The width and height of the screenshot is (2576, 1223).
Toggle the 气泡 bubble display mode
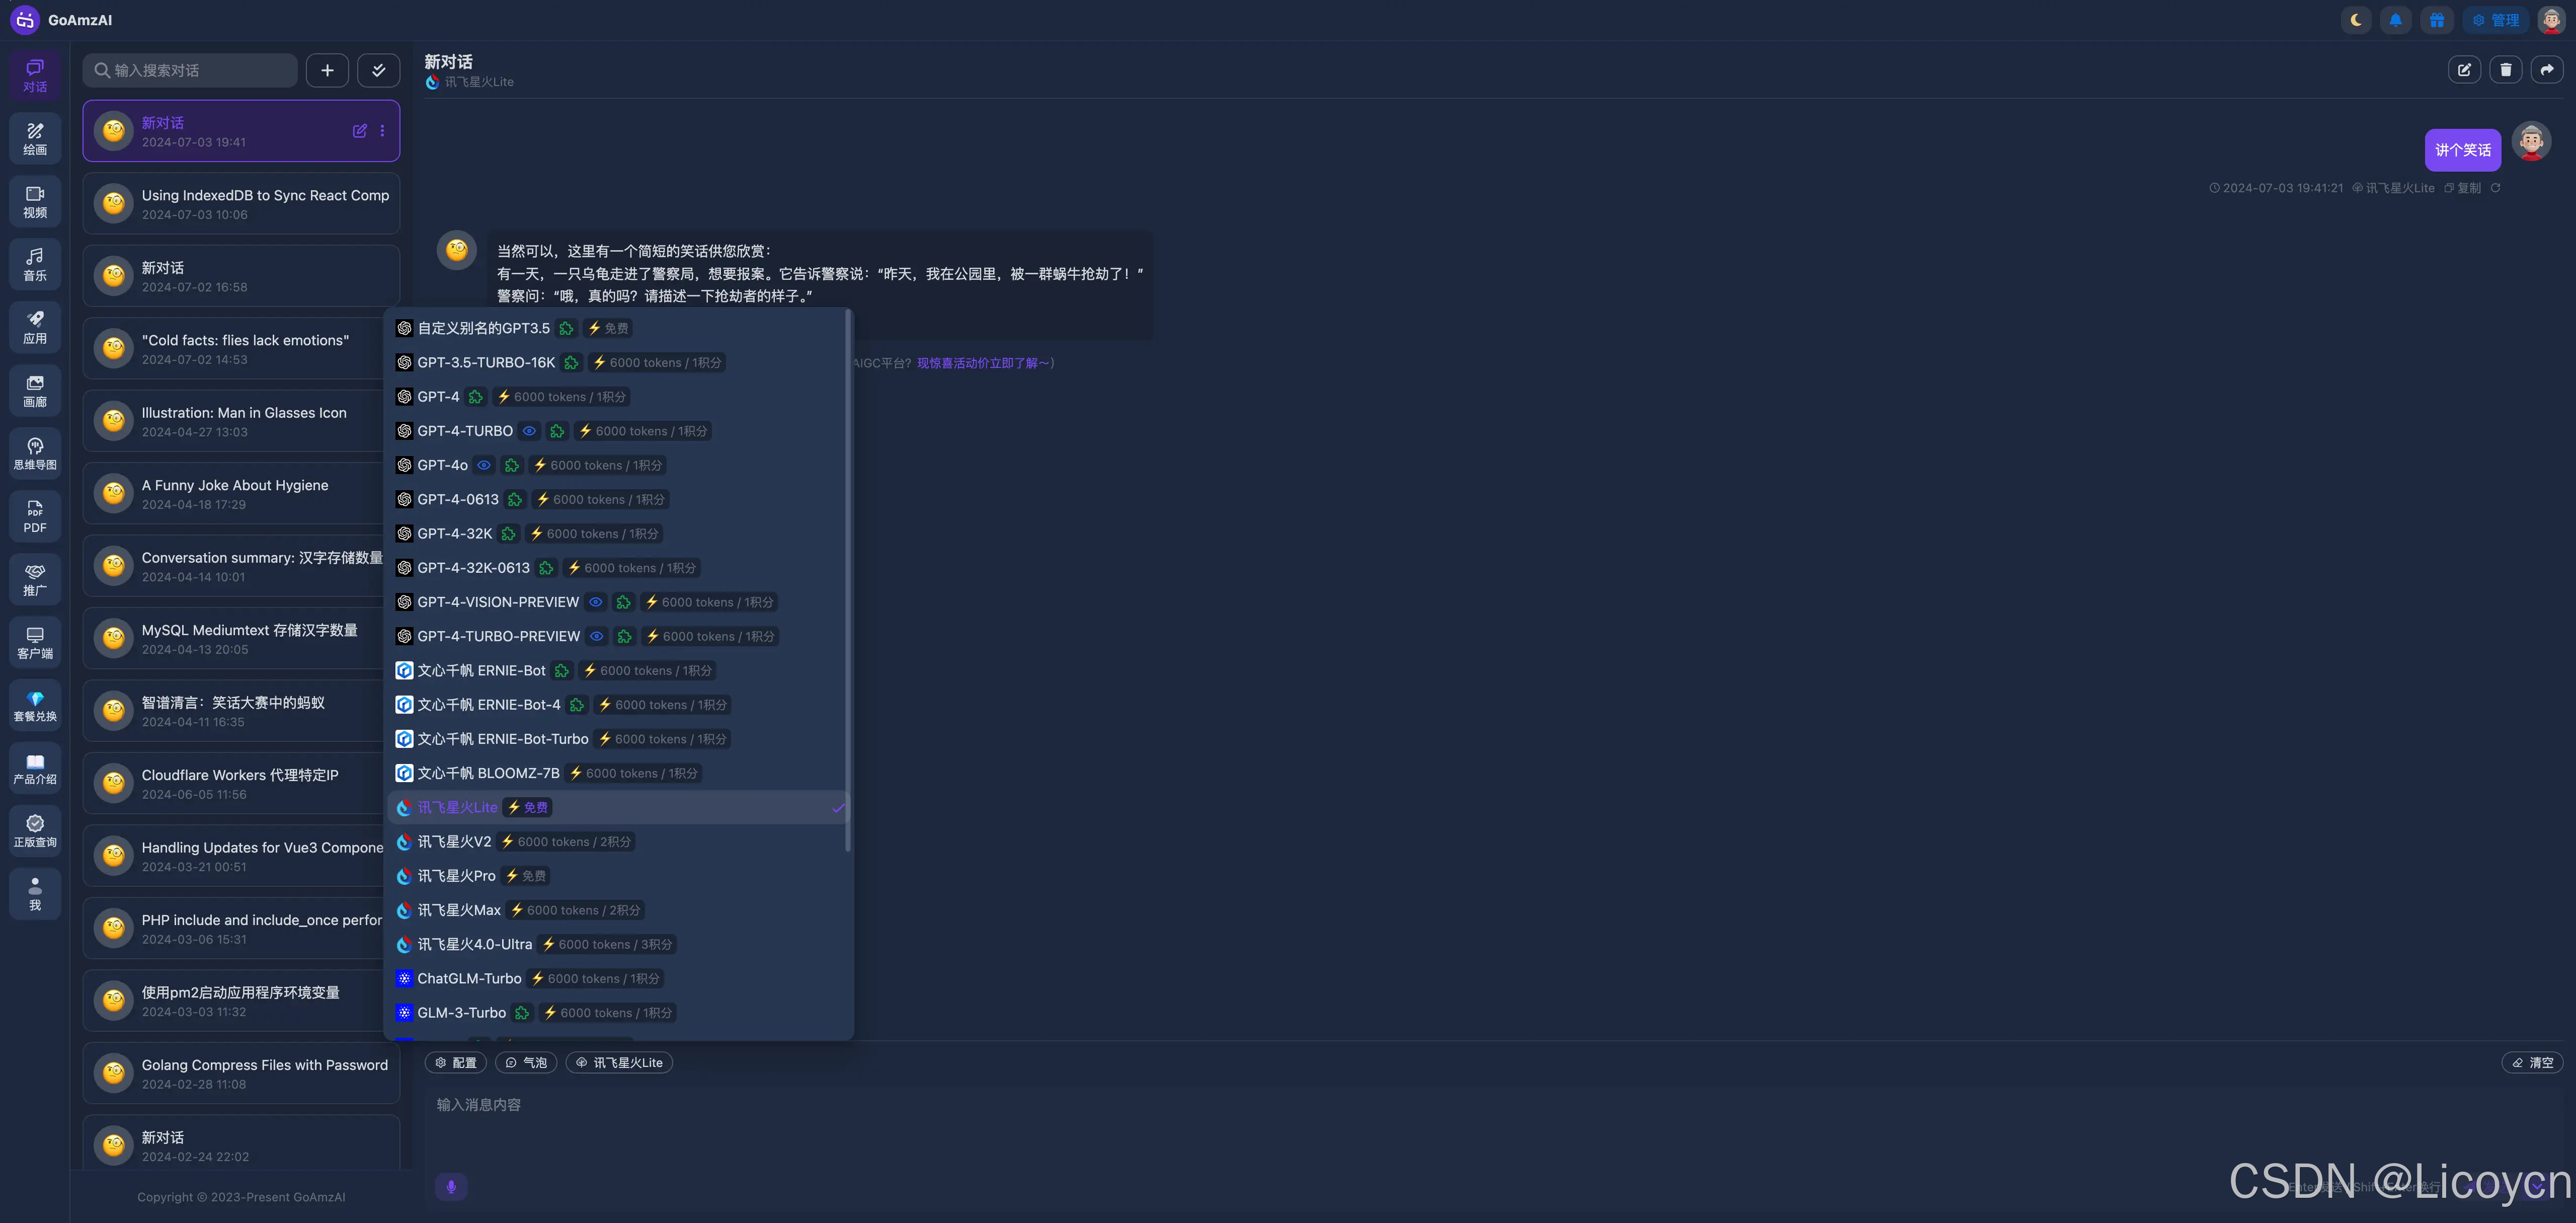[526, 1062]
